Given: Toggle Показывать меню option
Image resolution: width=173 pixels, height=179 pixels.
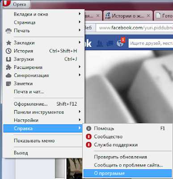Looking at the screenshot, I should (43, 141).
